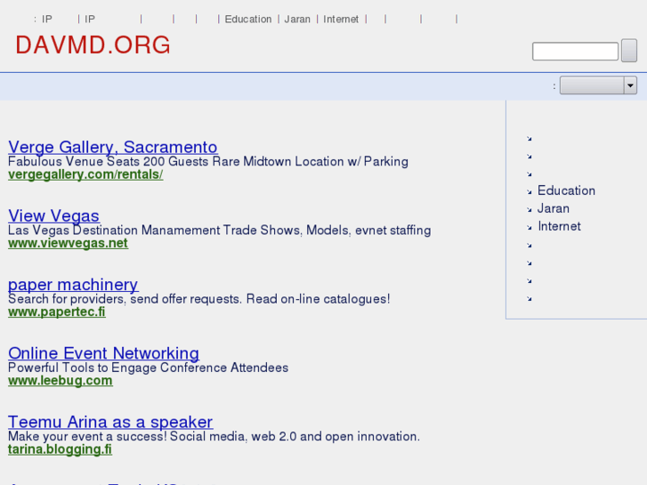Click the View Vegas ad description text
This screenshot has width=647, height=485.
pyautogui.click(x=220, y=230)
